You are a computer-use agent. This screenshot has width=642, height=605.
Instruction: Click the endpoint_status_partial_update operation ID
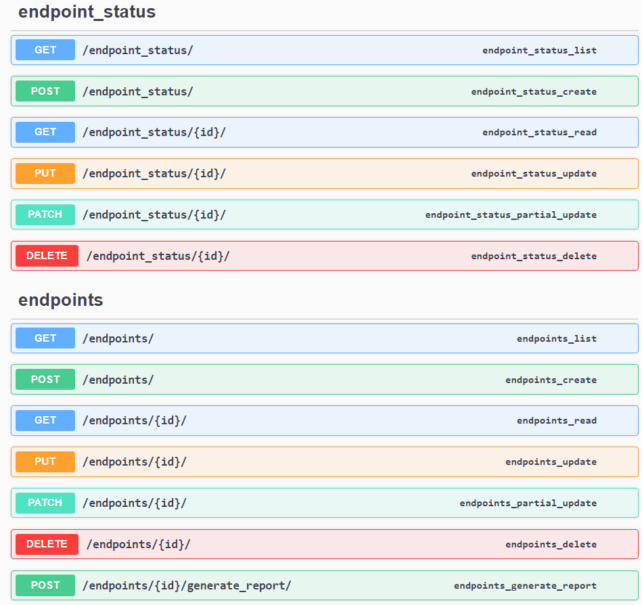[x=511, y=215]
